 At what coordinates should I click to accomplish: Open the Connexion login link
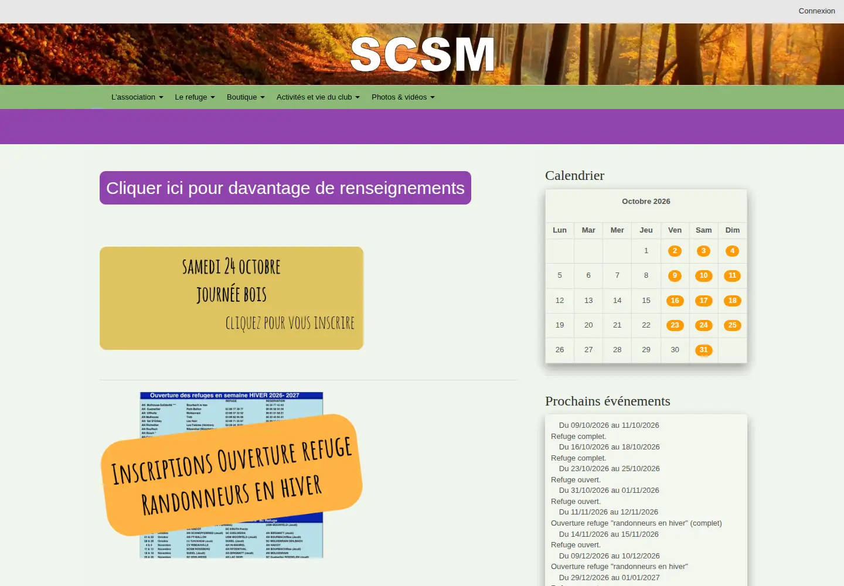816,11
